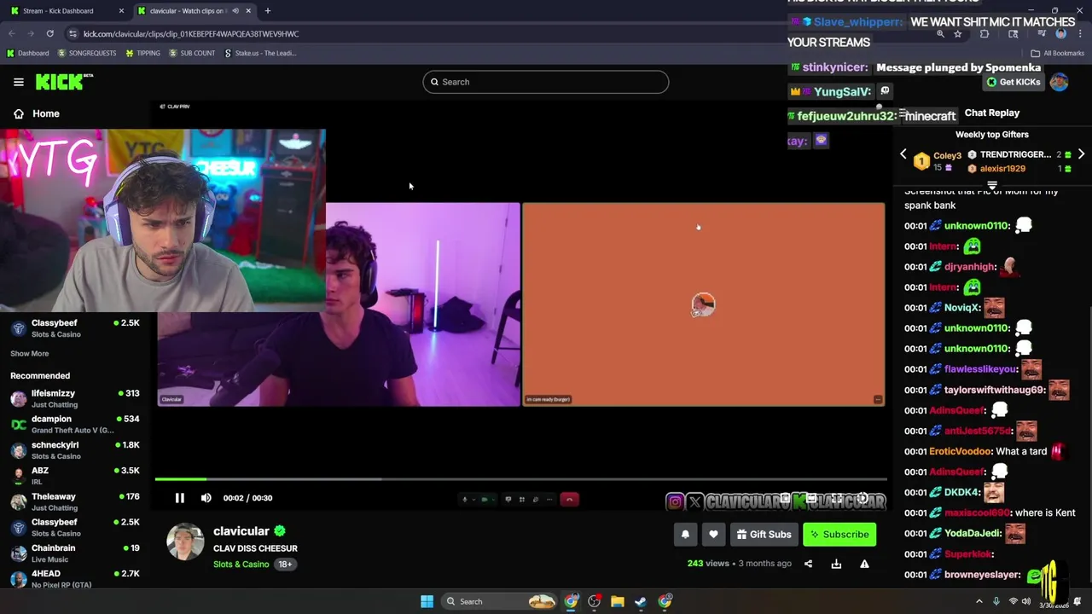
Task: Open the Kick hamburger sidebar menu
Action: (x=19, y=82)
